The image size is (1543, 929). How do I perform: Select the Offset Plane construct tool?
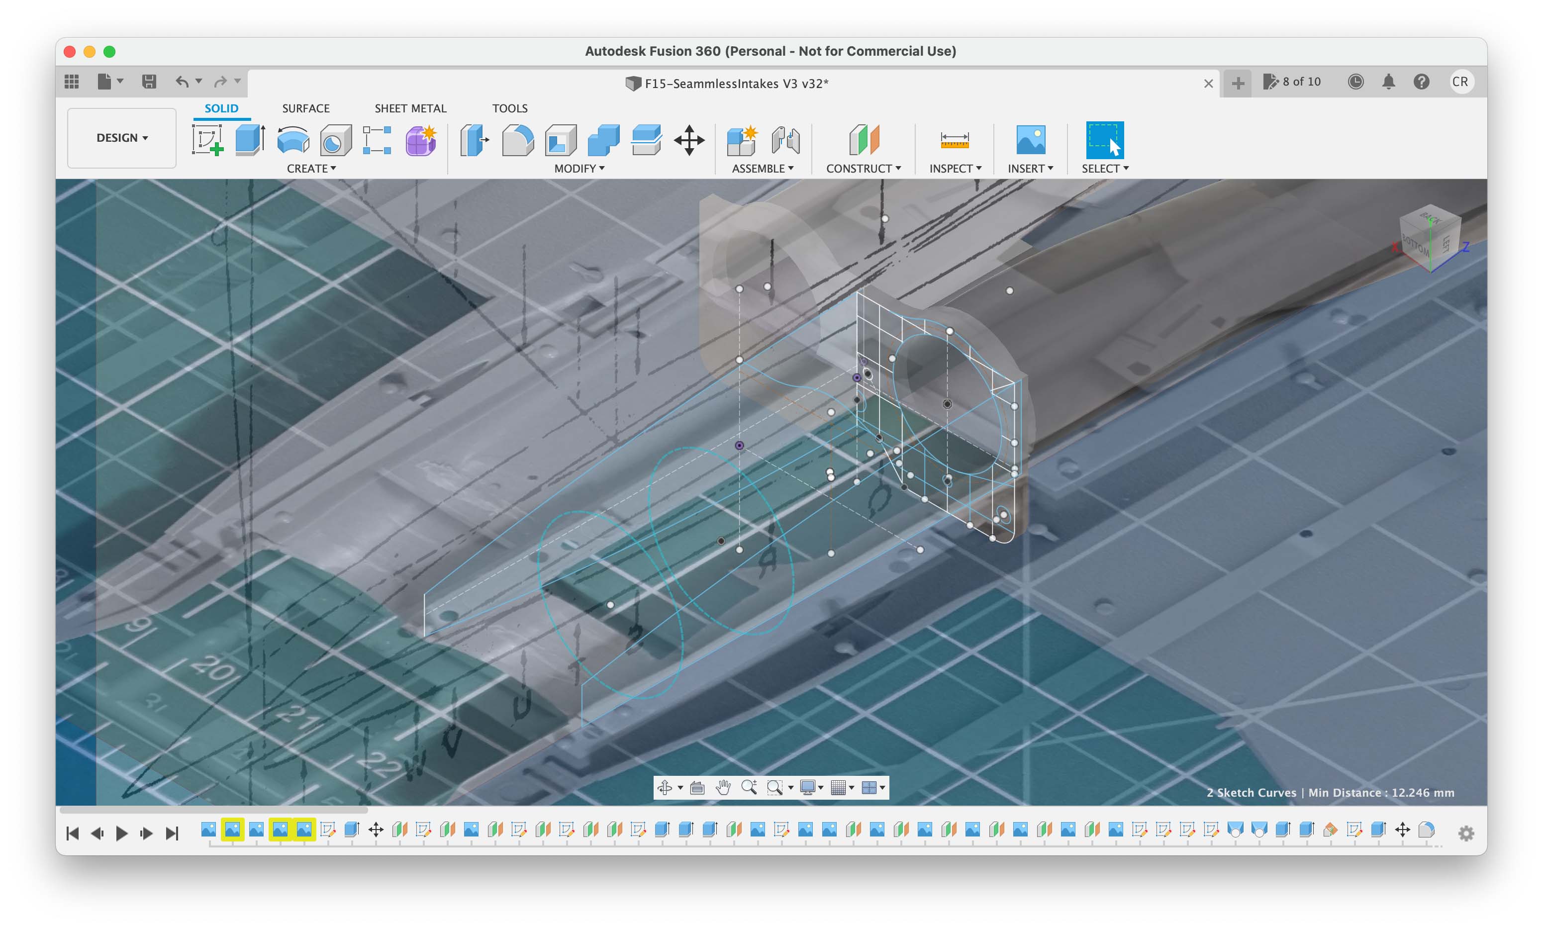click(x=864, y=140)
